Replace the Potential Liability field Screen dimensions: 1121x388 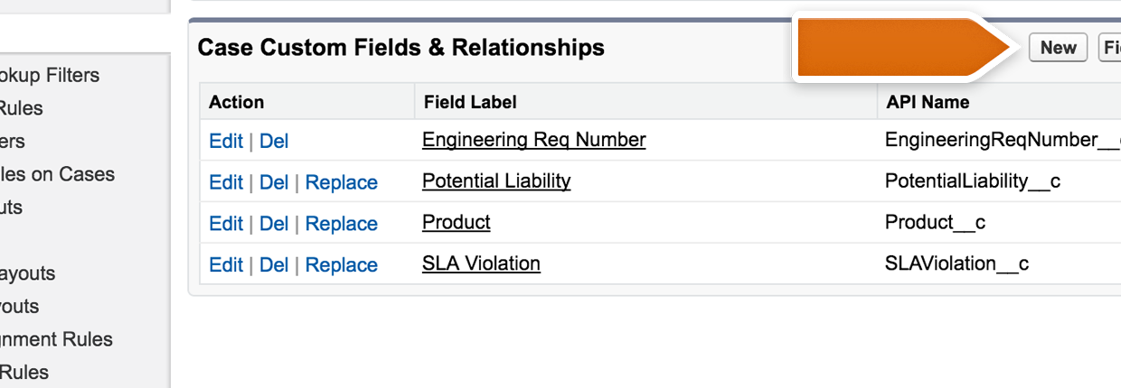point(342,182)
